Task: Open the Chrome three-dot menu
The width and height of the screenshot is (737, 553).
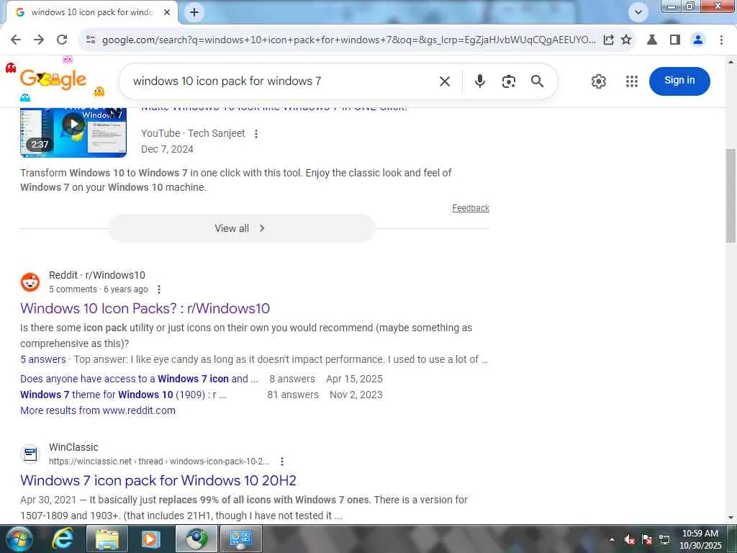Action: tap(721, 40)
